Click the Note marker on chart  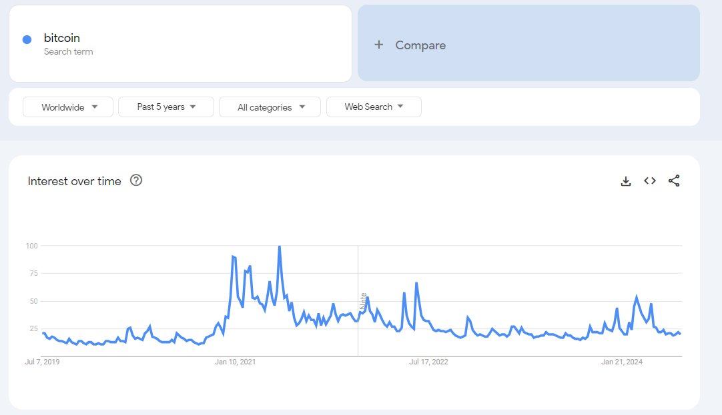point(364,301)
